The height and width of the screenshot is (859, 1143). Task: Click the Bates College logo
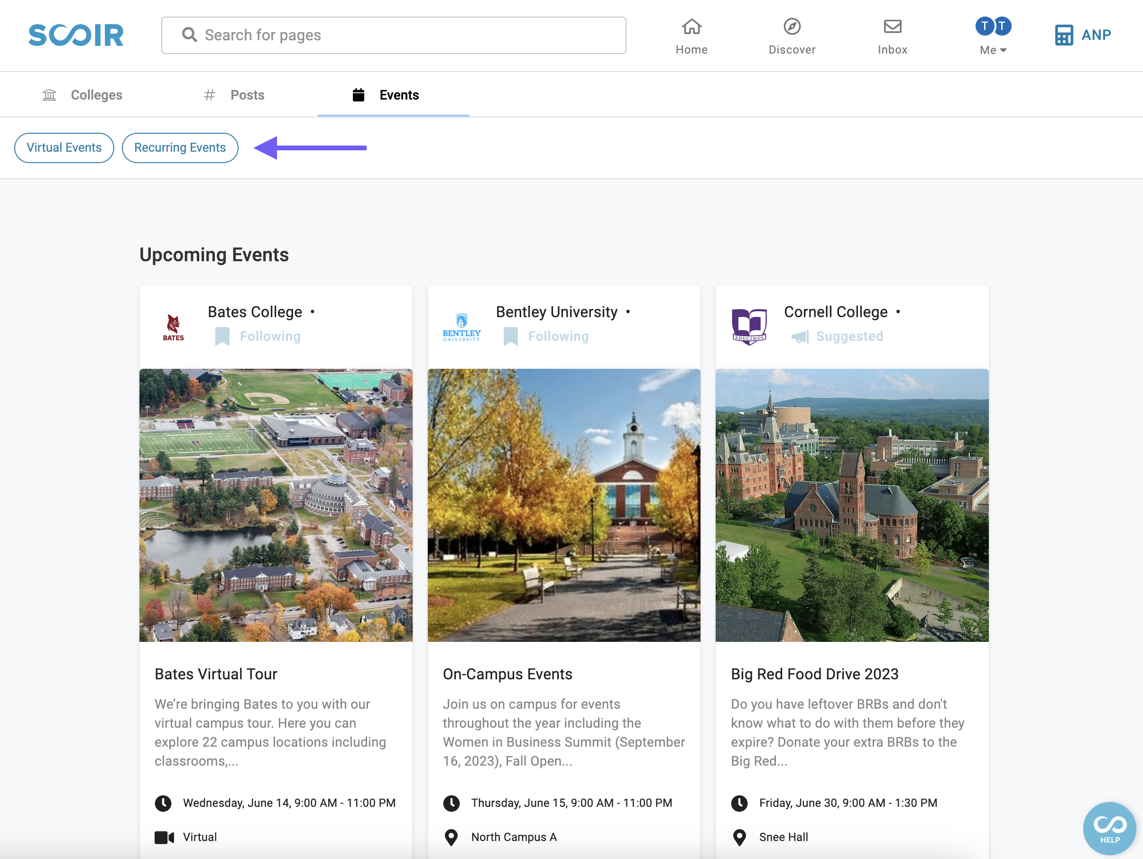coord(173,328)
